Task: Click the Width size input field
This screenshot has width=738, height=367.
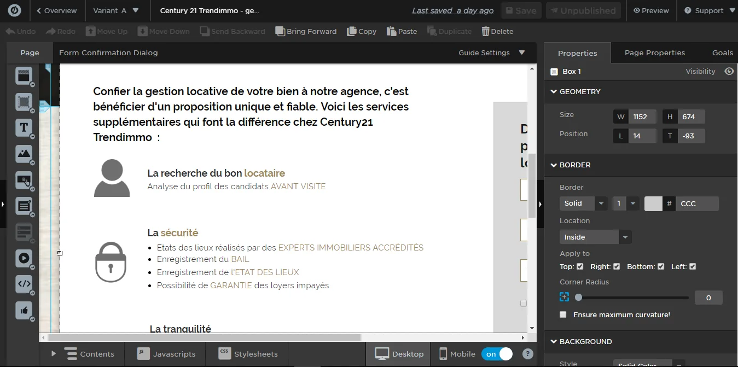Action: (x=642, y=116)
